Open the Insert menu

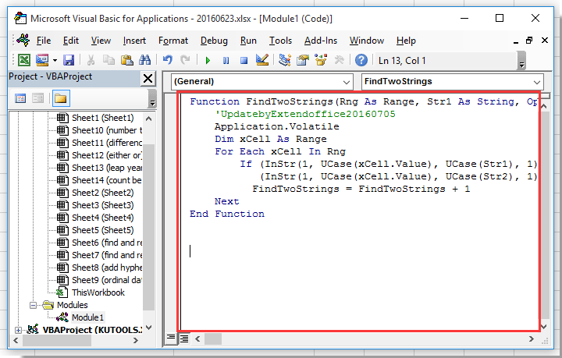point(134,41)
